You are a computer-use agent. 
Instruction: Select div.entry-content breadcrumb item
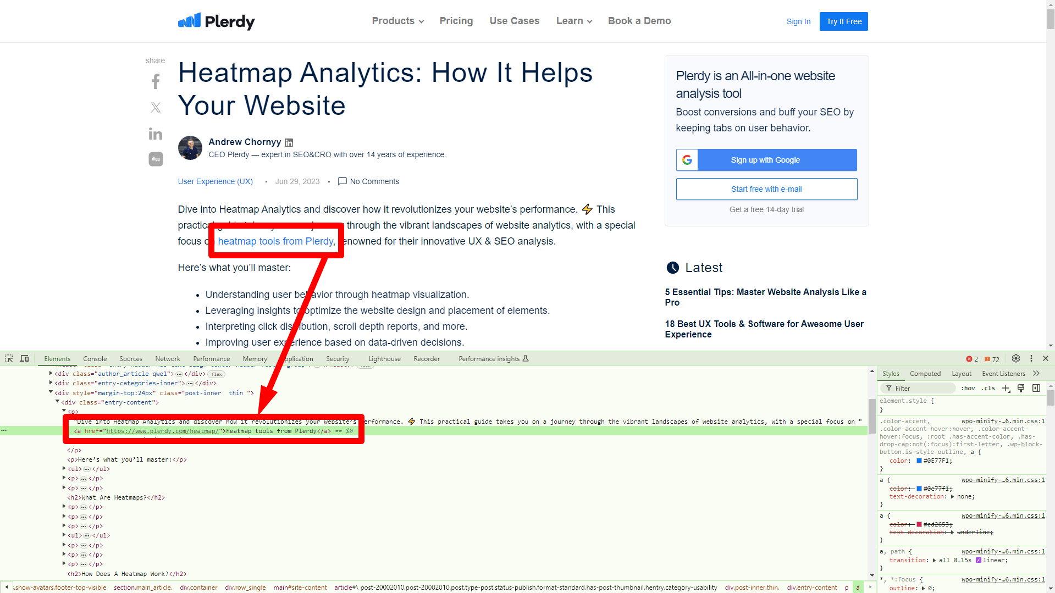[812, 588]
